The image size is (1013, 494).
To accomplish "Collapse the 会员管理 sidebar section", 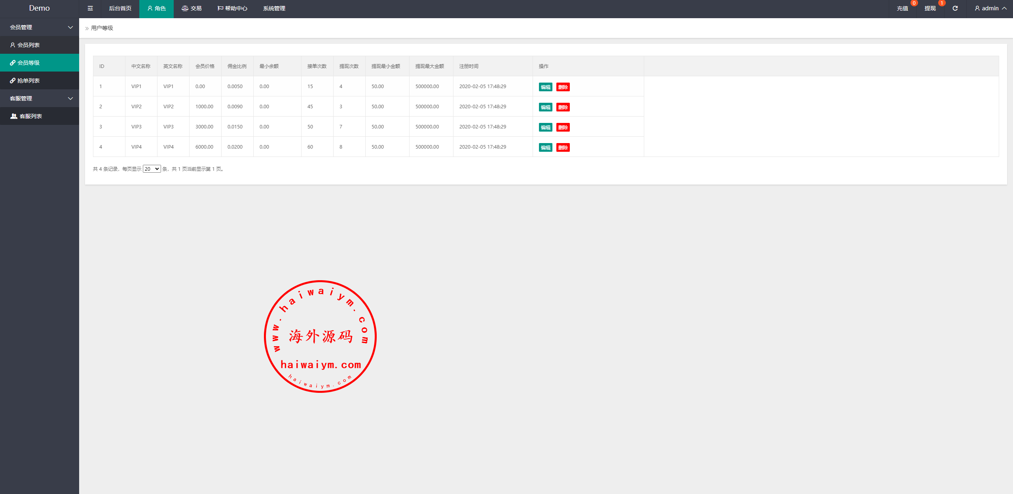I will [40, 27].
